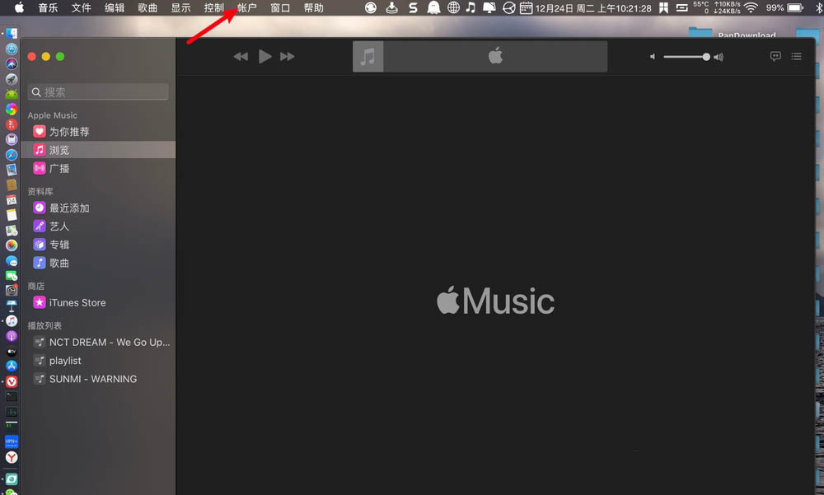The width and height of the screenshot is (824, 495).
Task: Open 歌曲 songs in library
Action: tap(98, 264)
